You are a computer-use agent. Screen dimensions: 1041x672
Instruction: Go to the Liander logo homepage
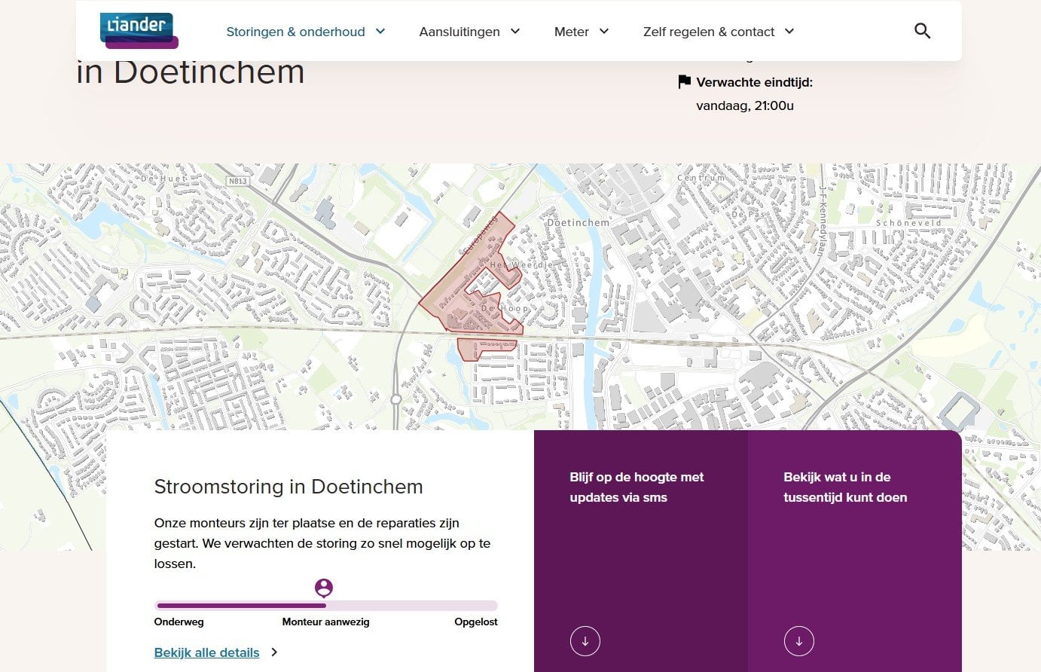click(139, 30)
